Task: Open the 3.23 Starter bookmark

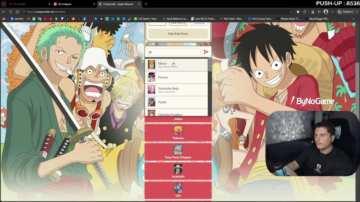Action: tap(146, 19)
